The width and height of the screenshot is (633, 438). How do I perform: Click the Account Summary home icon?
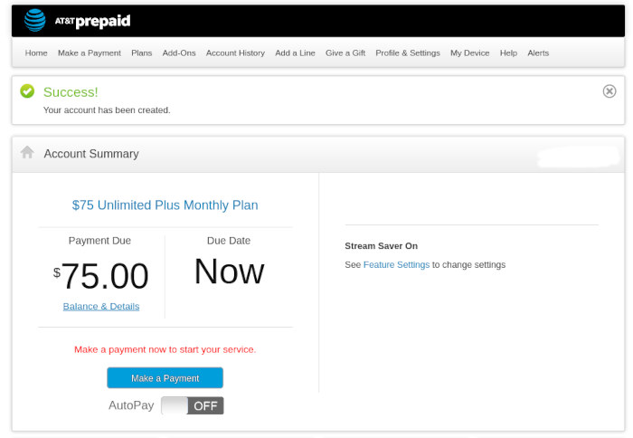(27, 153)
